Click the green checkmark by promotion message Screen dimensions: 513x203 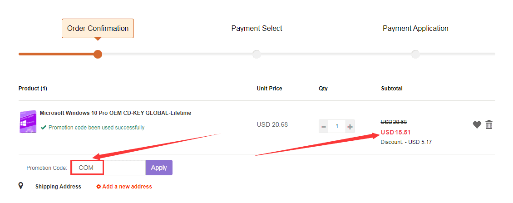[44, 128]
